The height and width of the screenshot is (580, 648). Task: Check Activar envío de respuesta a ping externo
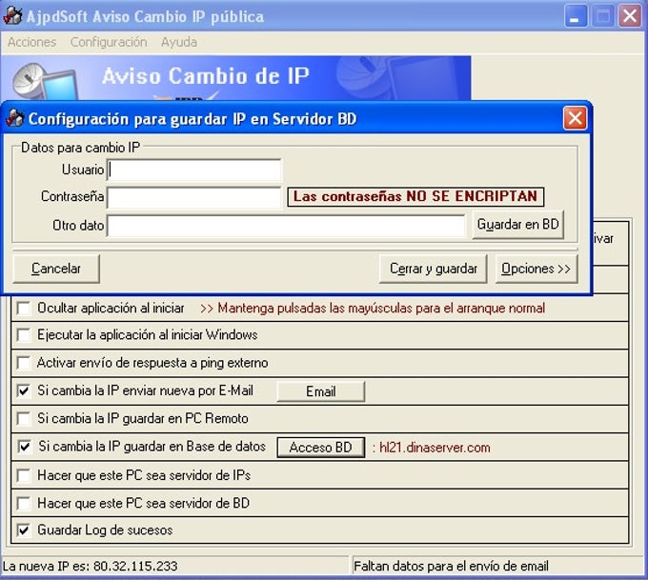[24, 363]
